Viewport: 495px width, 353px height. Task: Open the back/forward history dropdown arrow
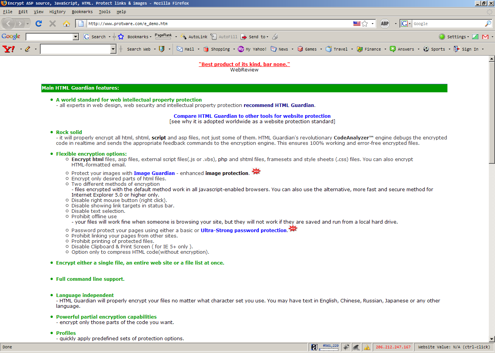[x=27, y=24]
